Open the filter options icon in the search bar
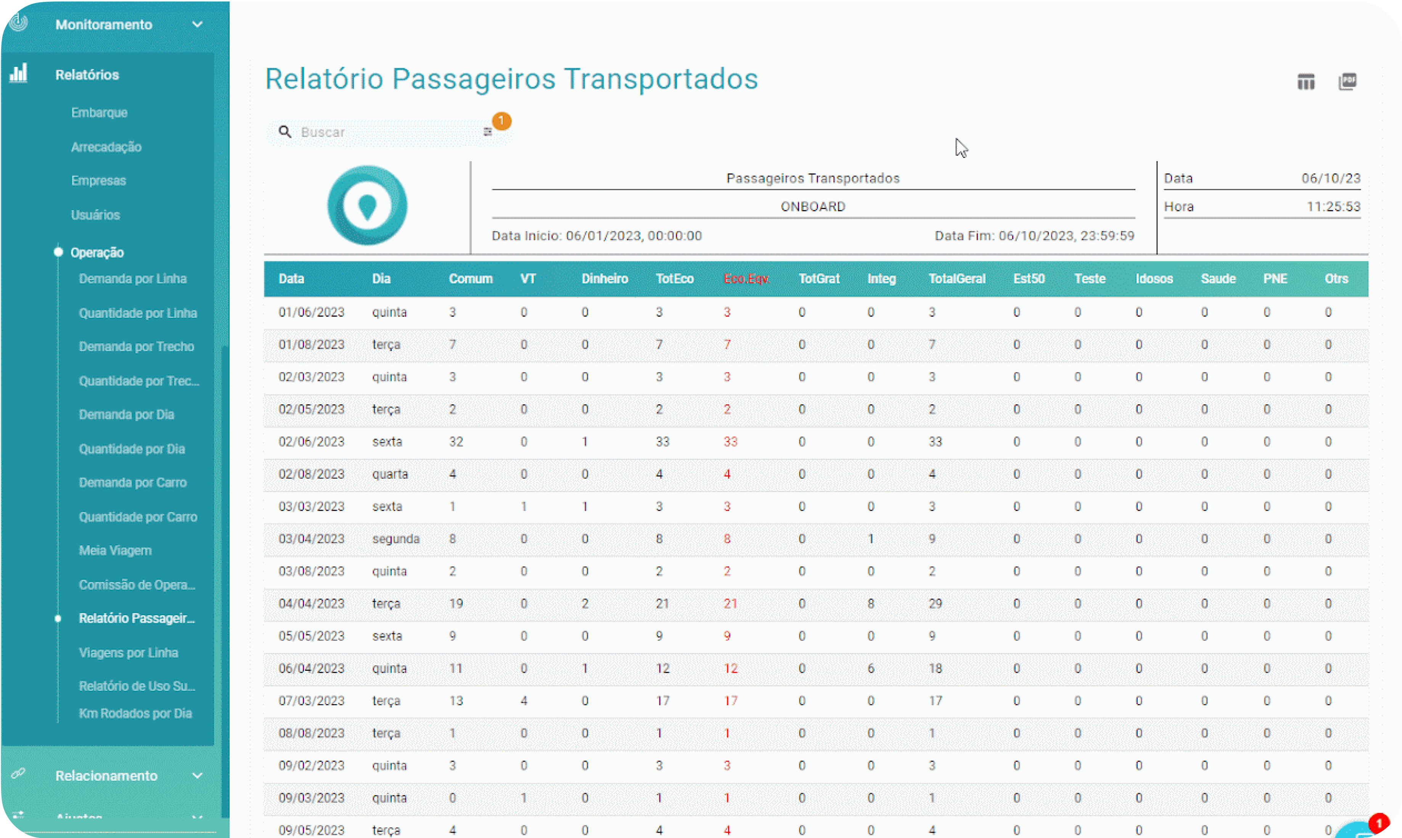The width and height of the screenshot is (1402, 838). (x=488, y=132)
